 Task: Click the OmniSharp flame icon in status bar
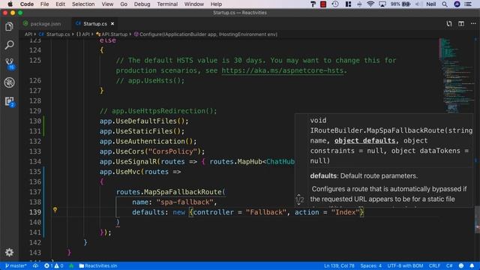71,265
